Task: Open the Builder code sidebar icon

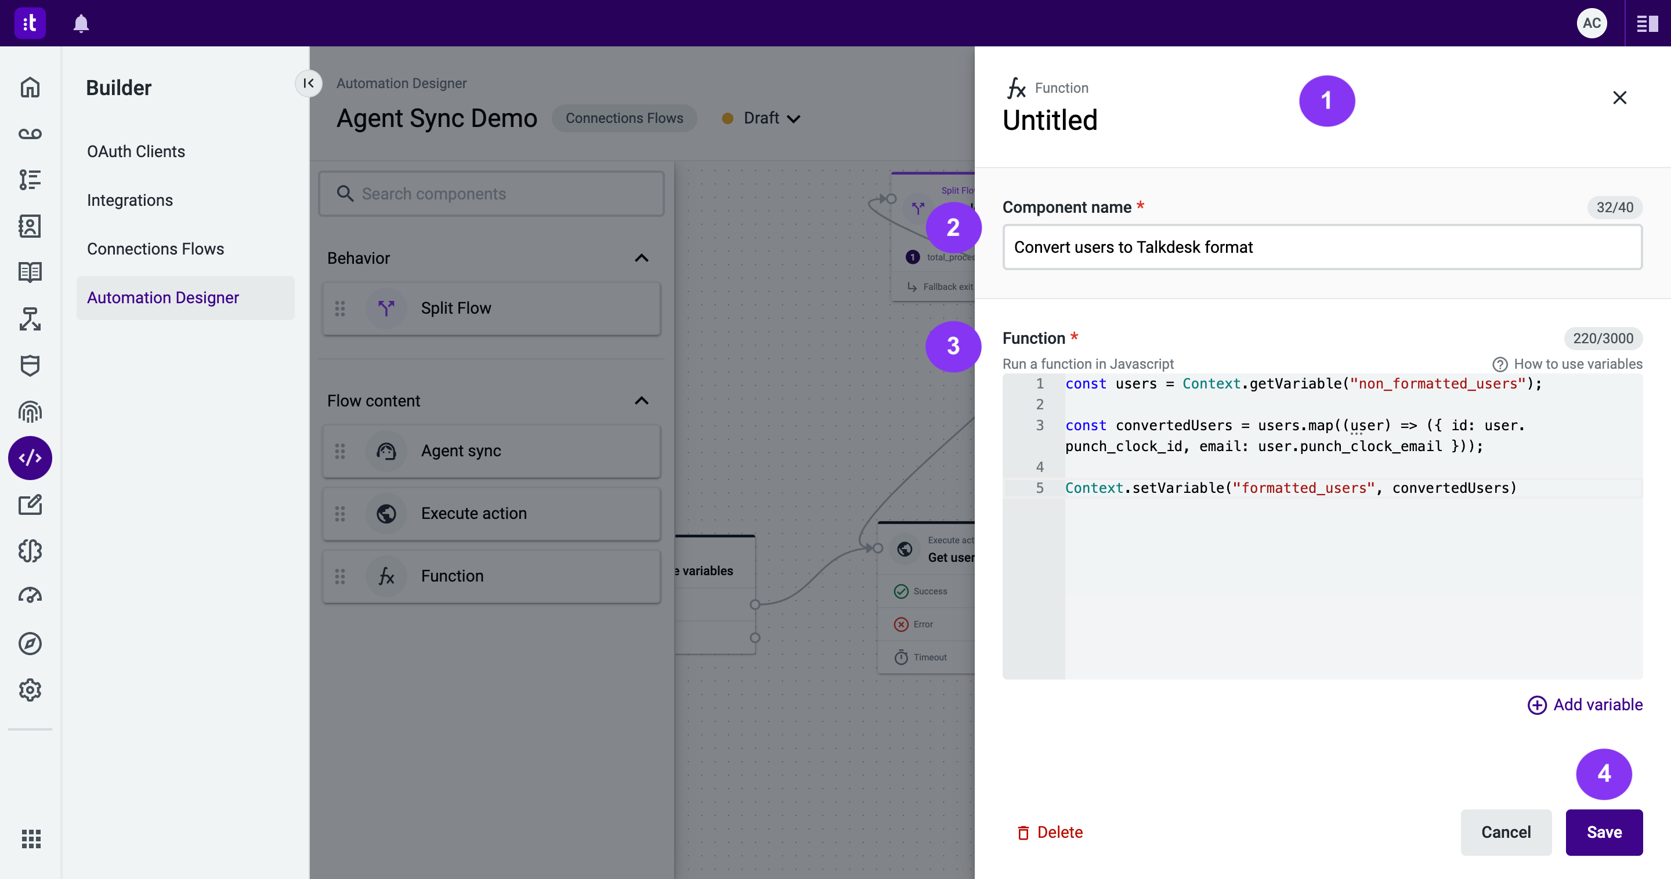Action: coord(30,458)
